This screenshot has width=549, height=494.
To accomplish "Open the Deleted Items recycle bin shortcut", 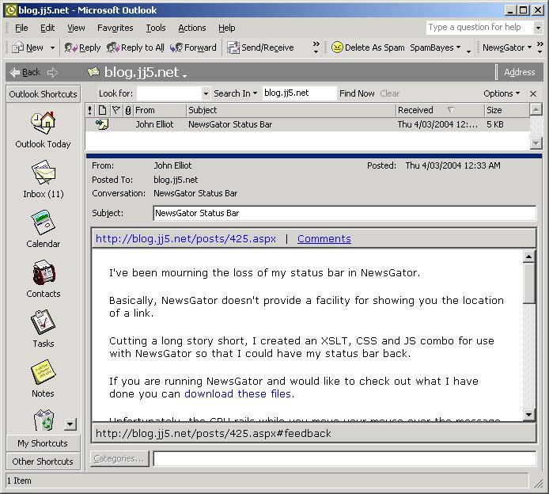I will coord(44,420).
